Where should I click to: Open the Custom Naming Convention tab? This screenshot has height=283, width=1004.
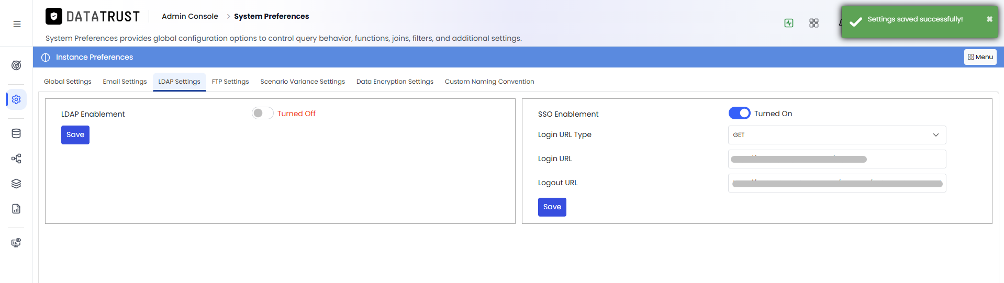coord(489,82)
